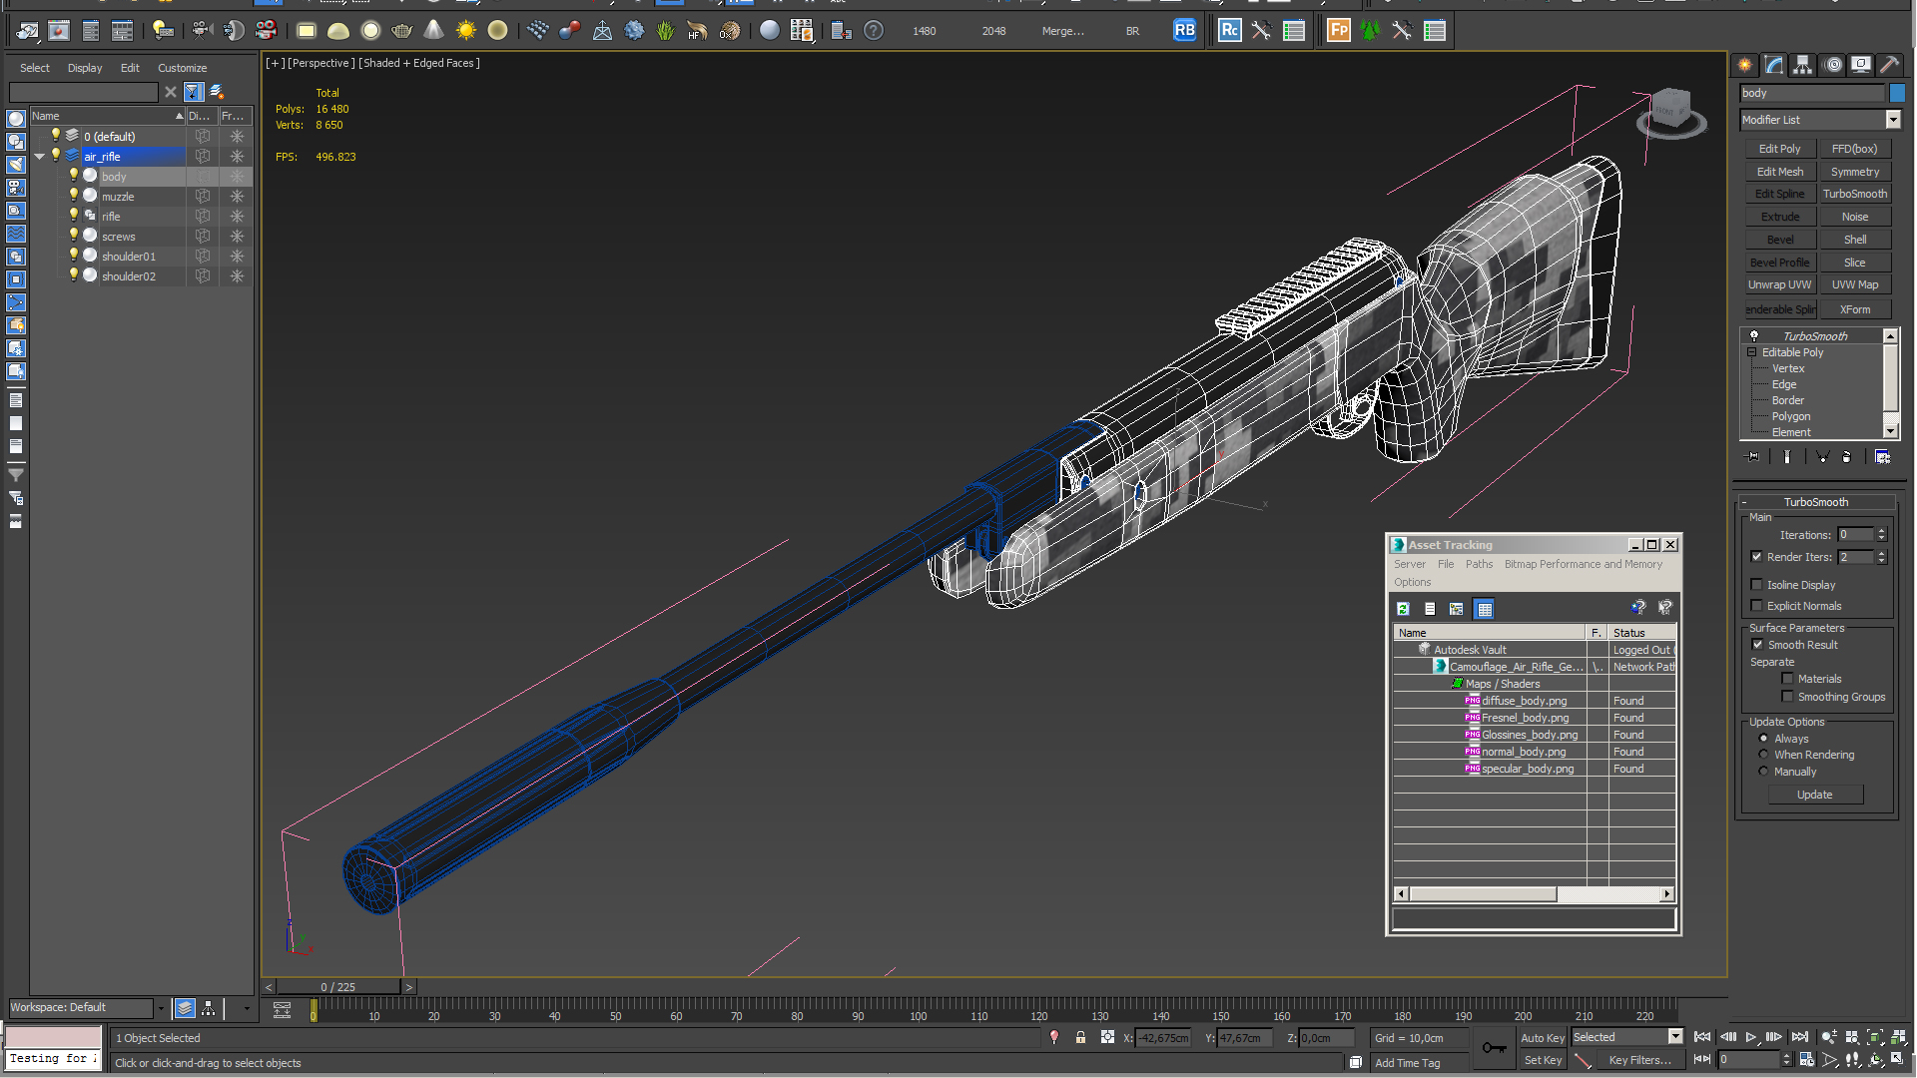1917x1078 pixels.
Task: Collapse the air_rifle layer tree
Action: coord(40,157)
